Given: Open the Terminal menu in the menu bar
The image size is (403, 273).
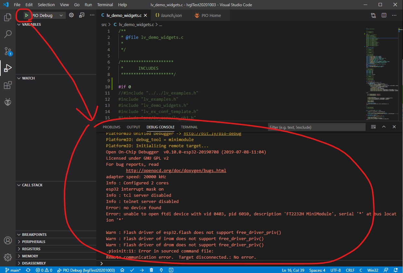Looking at the screenshot, I should click(105, 5).
